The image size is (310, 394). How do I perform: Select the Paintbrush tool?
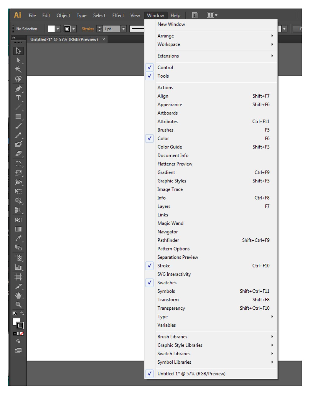click(18, 126)
